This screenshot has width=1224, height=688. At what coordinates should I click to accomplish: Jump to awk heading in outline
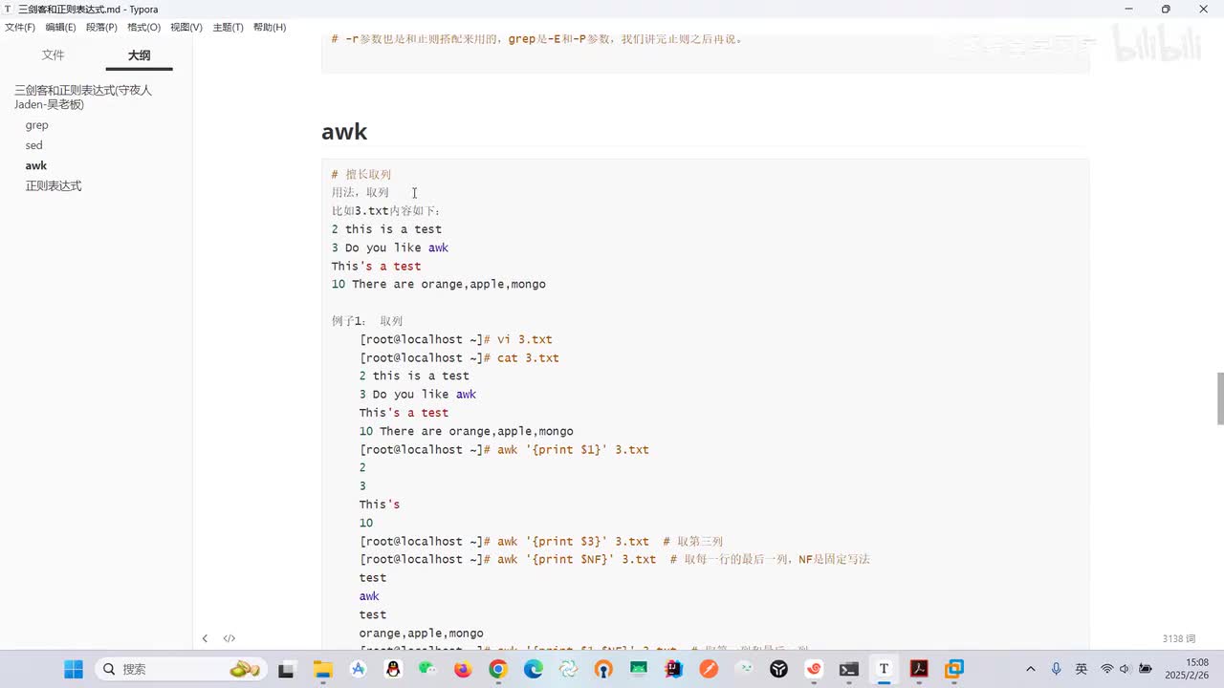tap(36, 165)
